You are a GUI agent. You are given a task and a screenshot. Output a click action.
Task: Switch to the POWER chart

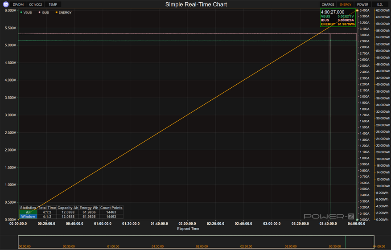(x=362, y=4)
